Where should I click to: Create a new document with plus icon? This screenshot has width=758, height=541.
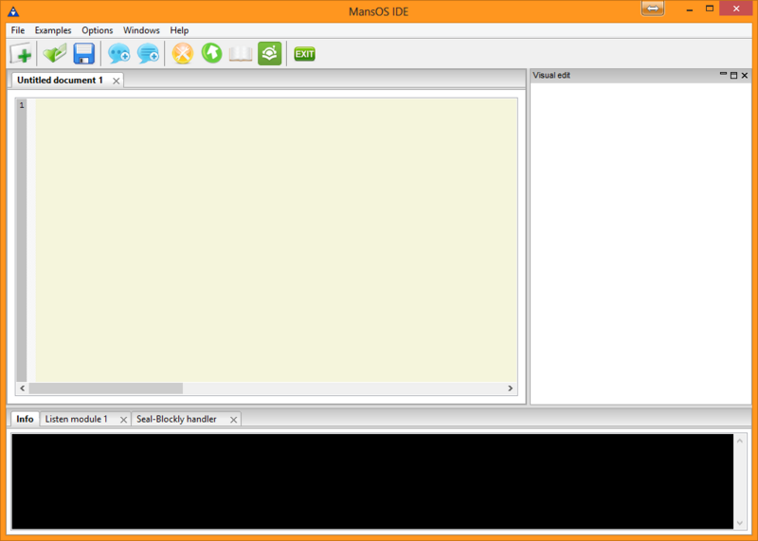point(21,53)
